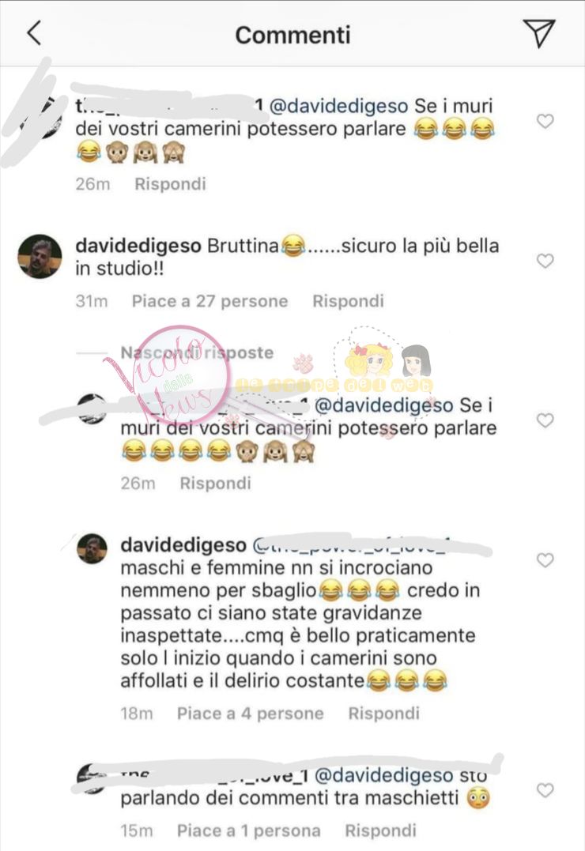The image size is (585, 851).
Task: Reply to the 15m maschietti comment
Action: pos(380,830)
